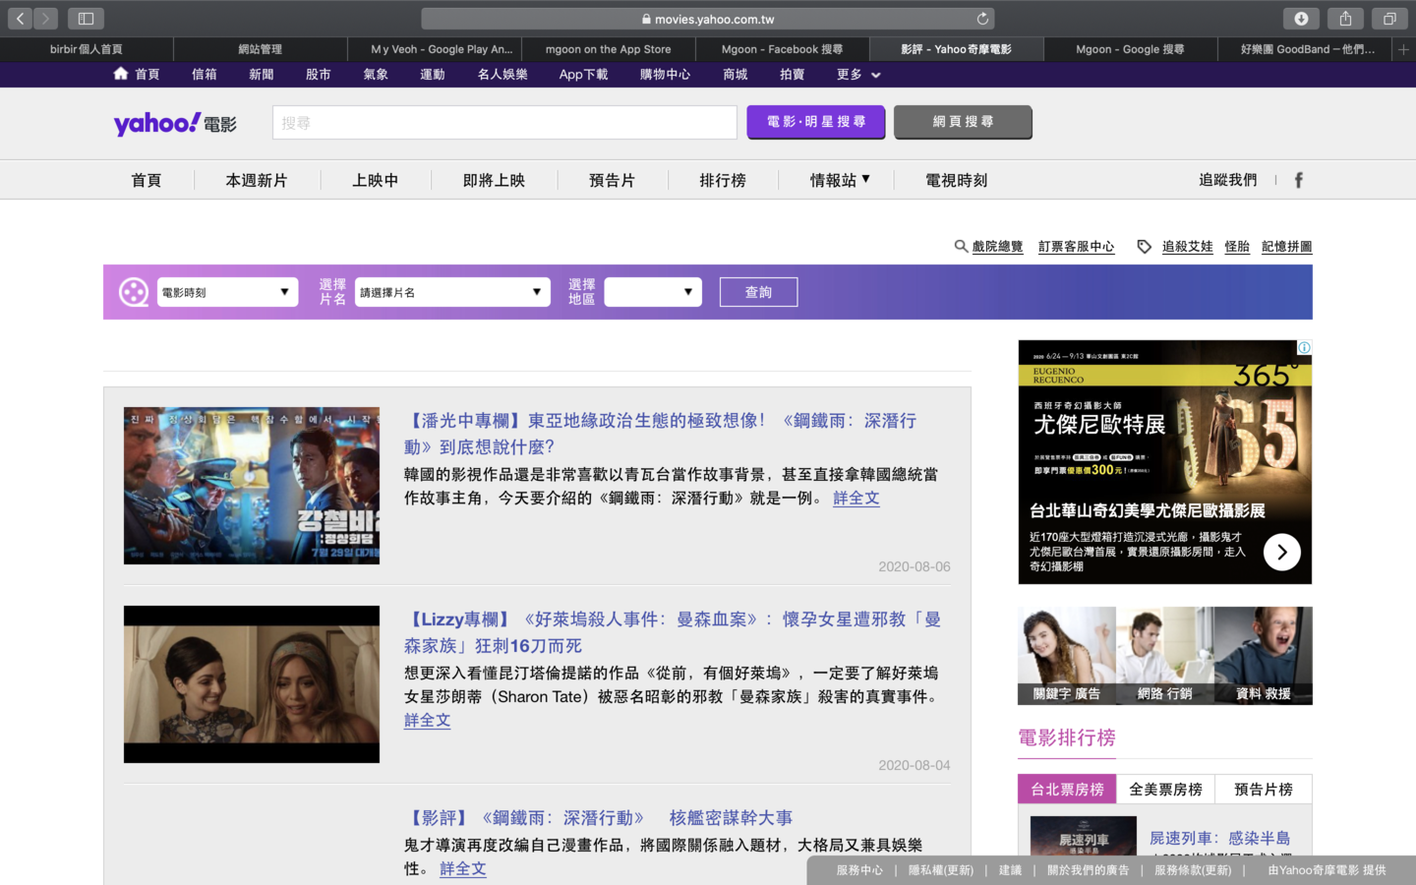Expand the 情報站 navigation dropdown
Screen dimensions: 1416x885
pos(840,180)
